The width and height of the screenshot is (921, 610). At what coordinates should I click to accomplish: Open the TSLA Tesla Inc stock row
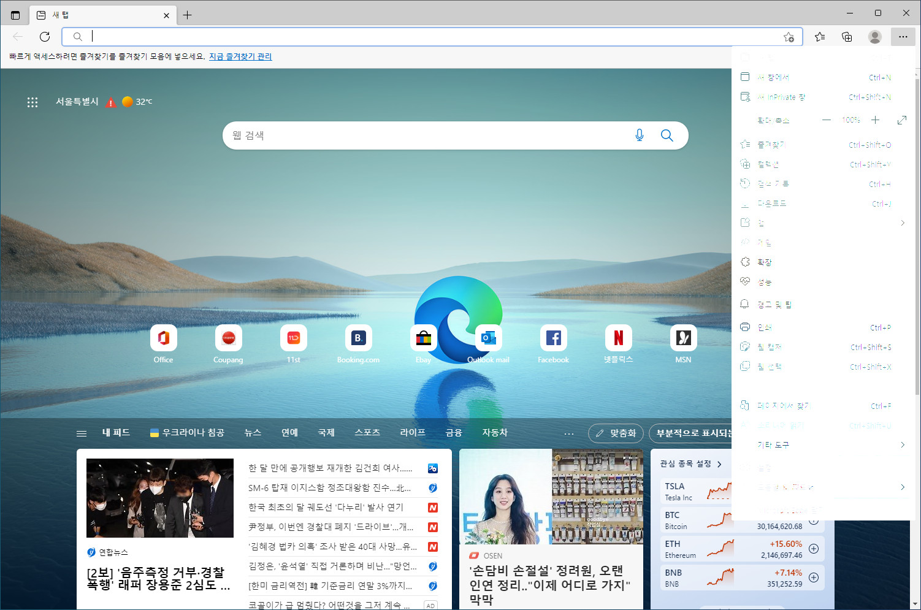pos(697,491)
